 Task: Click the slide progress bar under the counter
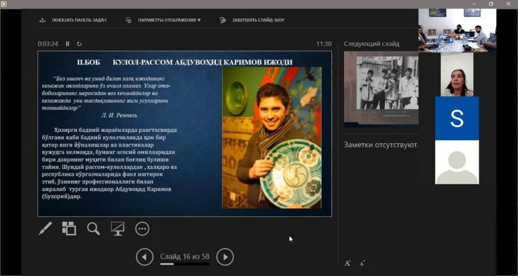pyautogui.click(x=185, y=264)
